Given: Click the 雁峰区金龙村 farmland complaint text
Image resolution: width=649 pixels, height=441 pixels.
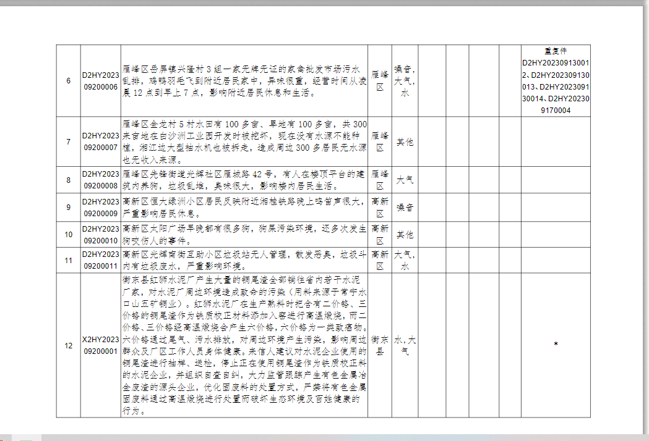Looking at the screenshot, I should pos(244,142).
